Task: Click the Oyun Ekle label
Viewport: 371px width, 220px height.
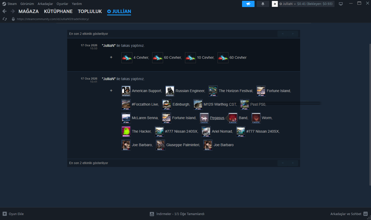Action: [x=16, y=214]
